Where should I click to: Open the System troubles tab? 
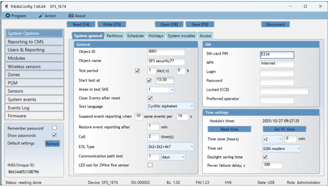pyautogui.click(x=181, y=36)
